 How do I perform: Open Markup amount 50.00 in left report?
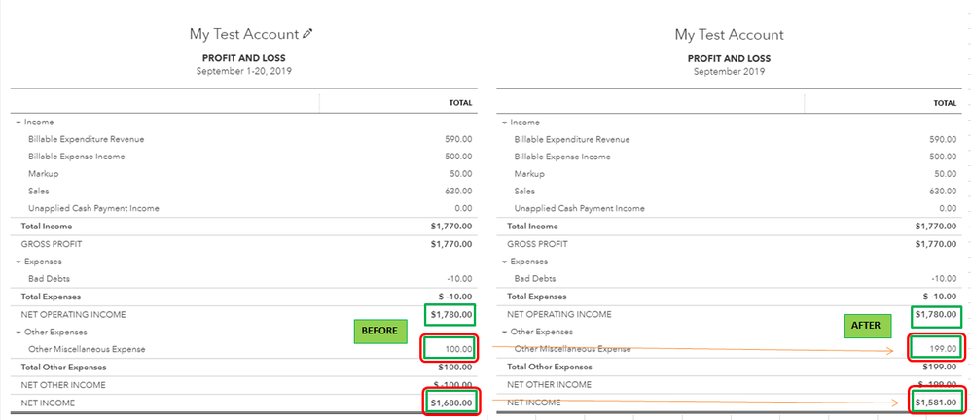click(461, 174)
